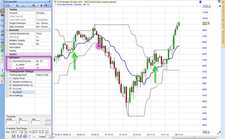Uncheck the Go Long checkbox

[x=10, y=89]
